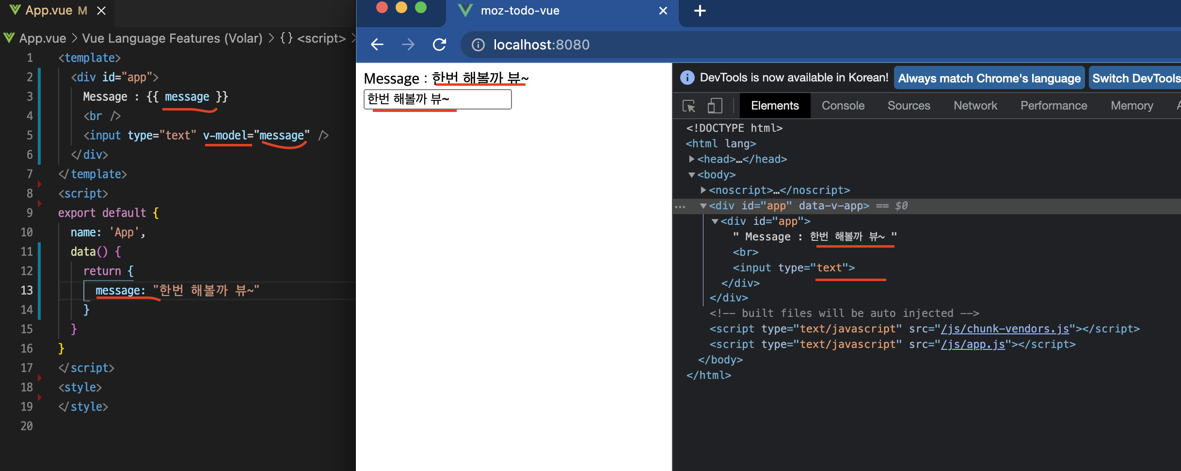
Task: Open the /js/chunk-vendors.js link
Action: [x=1005, y=329]
